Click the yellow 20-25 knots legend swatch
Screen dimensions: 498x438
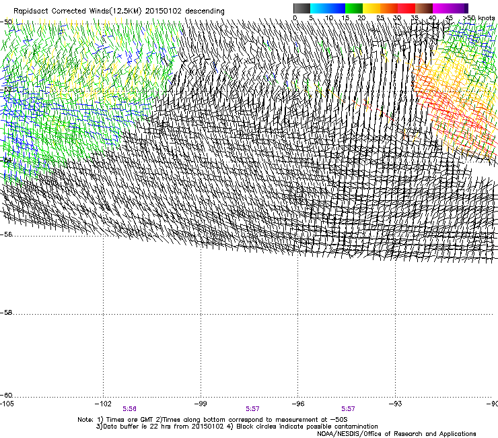click(x=371, y=8)
